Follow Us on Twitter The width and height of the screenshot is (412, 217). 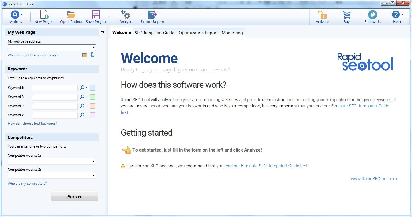pyautogui.click(x=372, y=16)
